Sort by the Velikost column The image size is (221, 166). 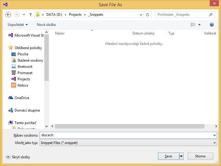[210, 33]
